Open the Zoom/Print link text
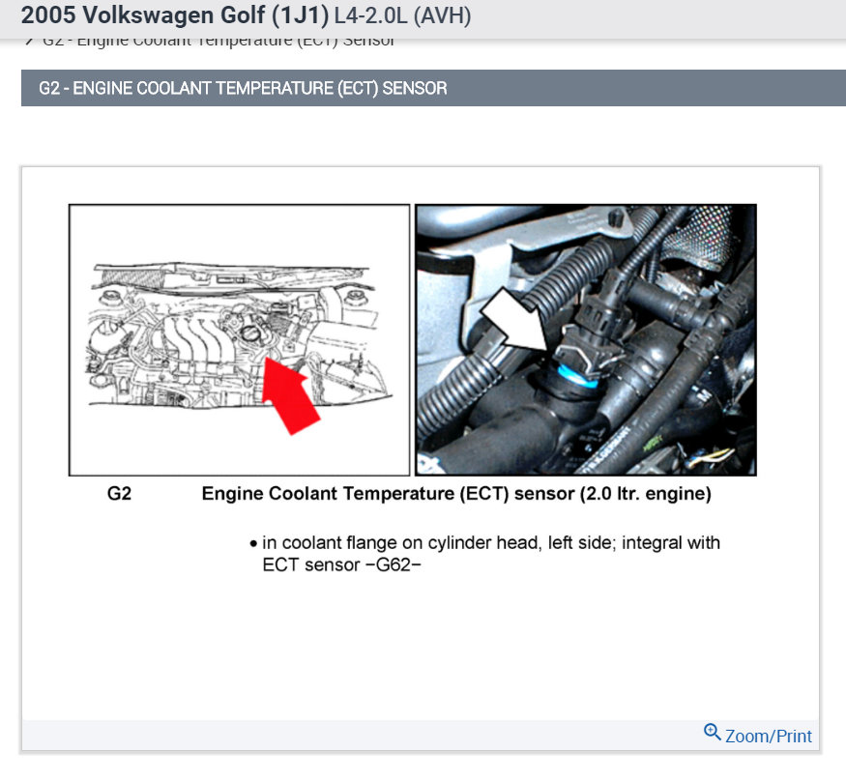 768,737
